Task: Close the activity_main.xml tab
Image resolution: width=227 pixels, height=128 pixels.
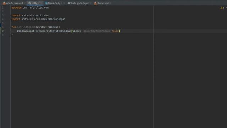Action: coord(24,3)
